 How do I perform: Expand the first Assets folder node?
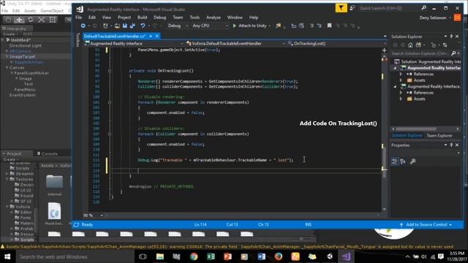click(x=401, y=80)
